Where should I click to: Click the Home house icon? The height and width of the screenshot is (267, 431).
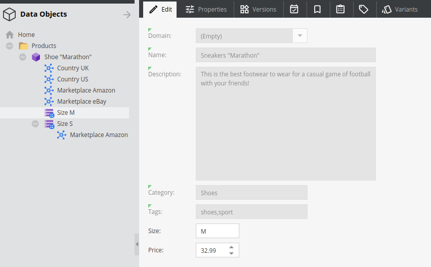(10, 34)
